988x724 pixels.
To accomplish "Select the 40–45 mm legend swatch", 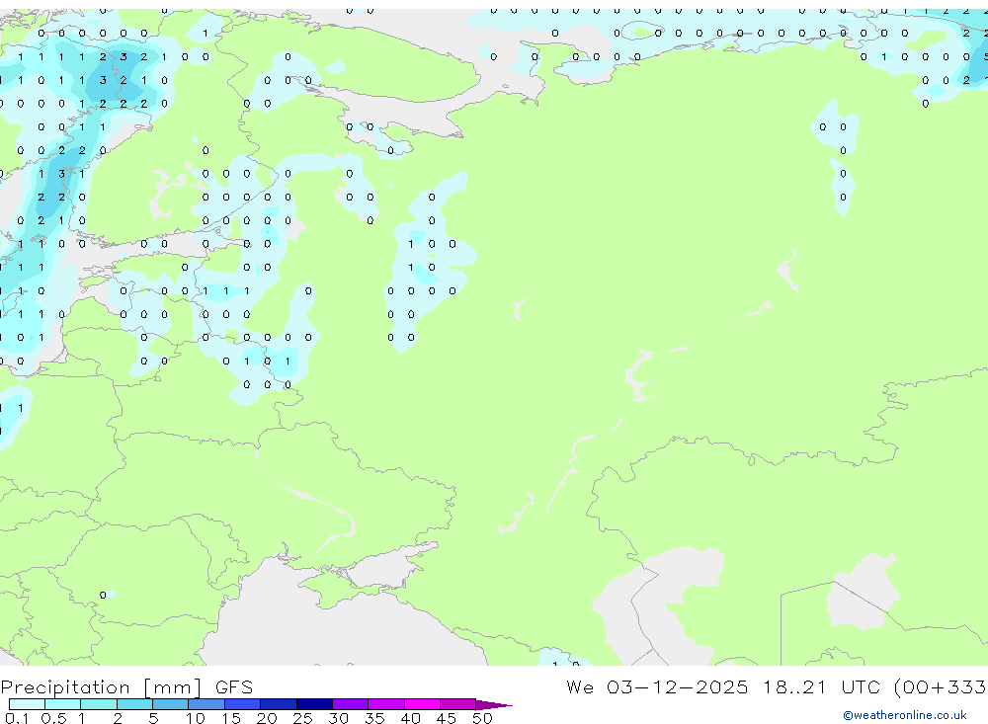I will click(422, 704).
